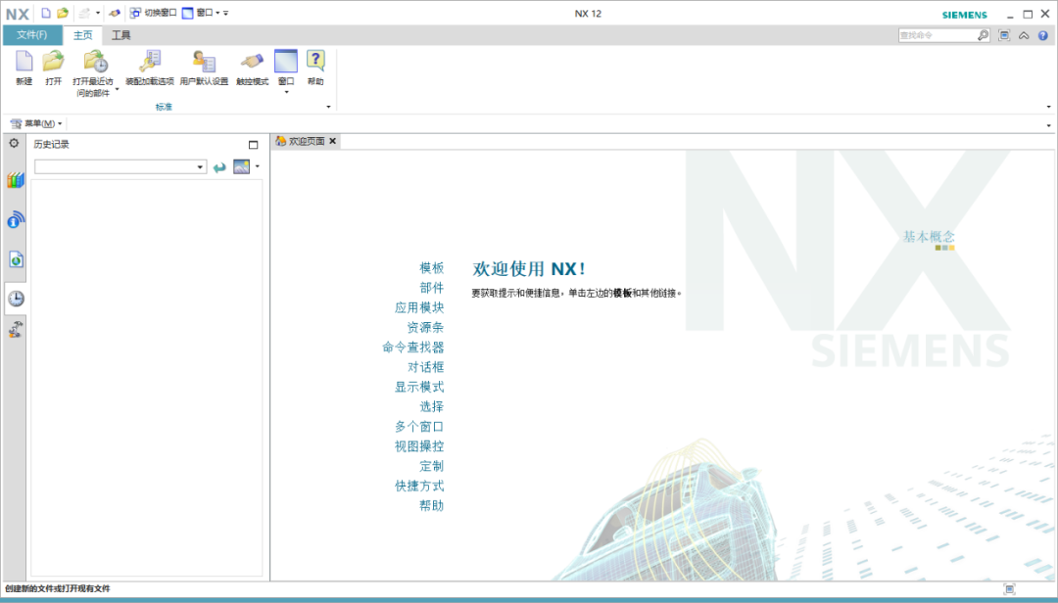
Task: Click the teal return arrow in history panel
Action: point(219,167)
